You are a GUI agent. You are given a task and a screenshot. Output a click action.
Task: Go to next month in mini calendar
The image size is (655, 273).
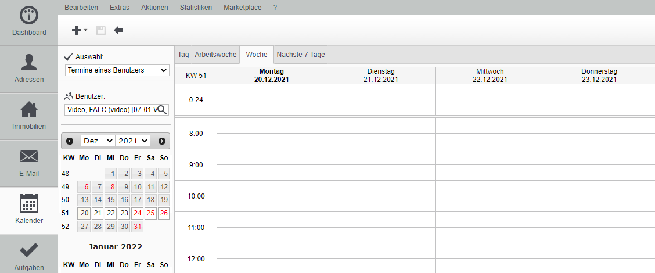tap(162, 141)
